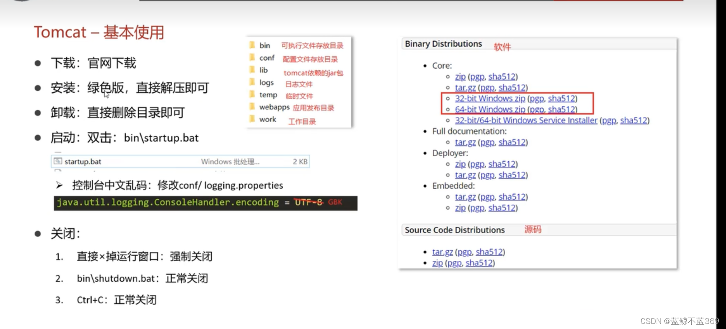This screenshot has height=329, width=726.
Task: Click the red '可执行文件存放目录' annotation
Action: [x=312, y=45]
